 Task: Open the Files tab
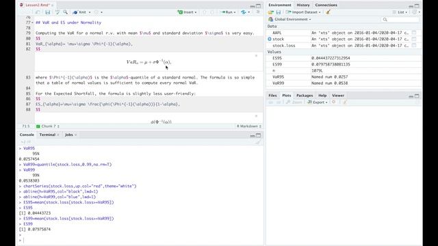[x=272, y=96]
